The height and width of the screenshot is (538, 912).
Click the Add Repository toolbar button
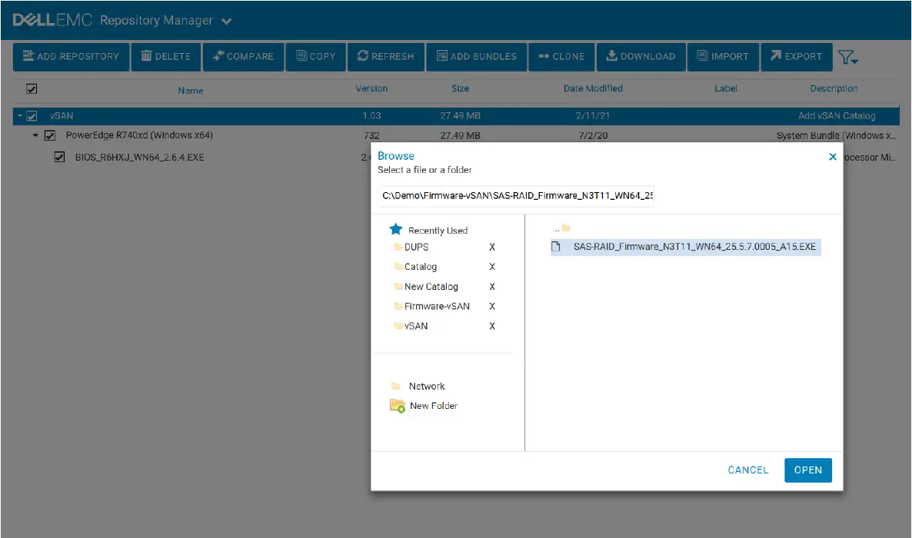click(x=71, y=56)
